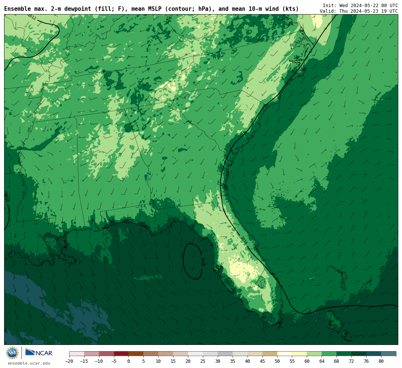Click the dark teal swatch above 80
The width and height of the screenshot is (402, 368).
(389, 354)
